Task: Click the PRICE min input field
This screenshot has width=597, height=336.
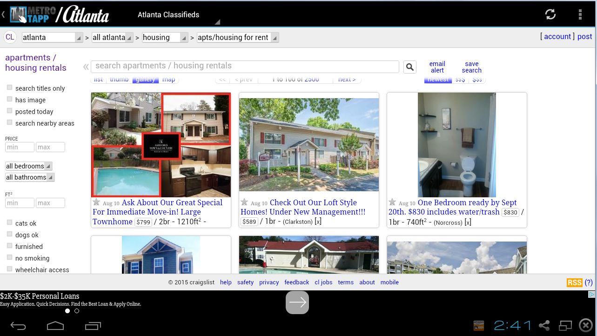Action: click(20, 147)
